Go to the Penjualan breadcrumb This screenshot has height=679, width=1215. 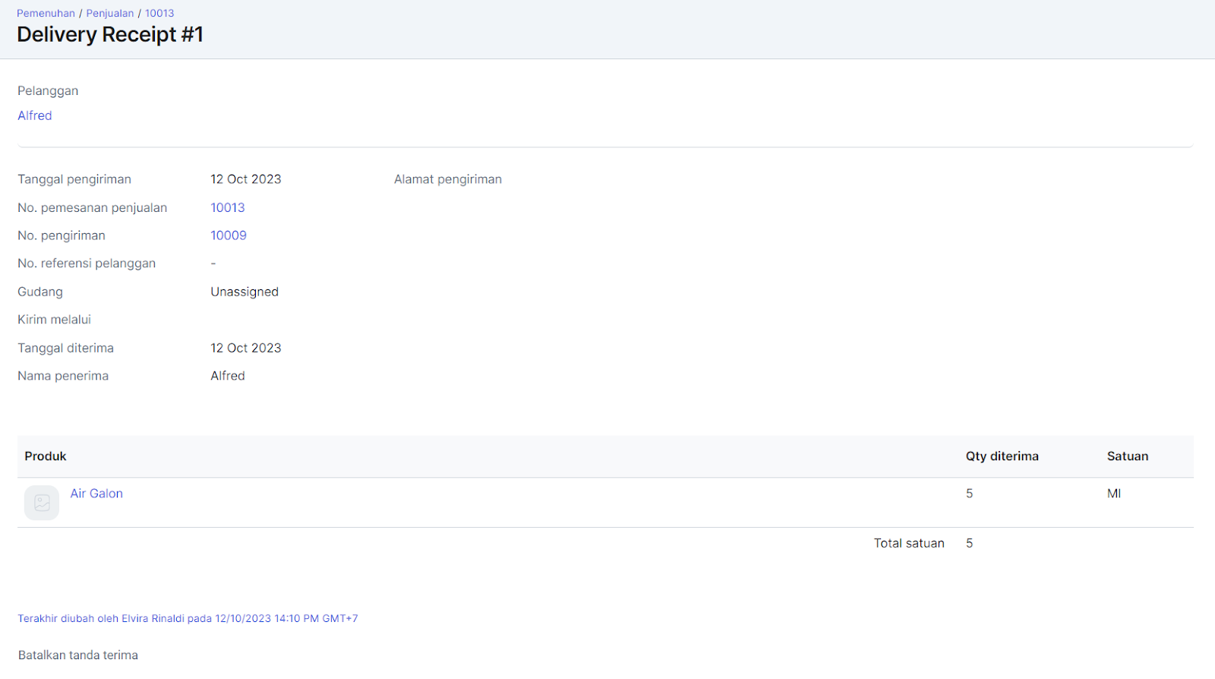[110, 14]
